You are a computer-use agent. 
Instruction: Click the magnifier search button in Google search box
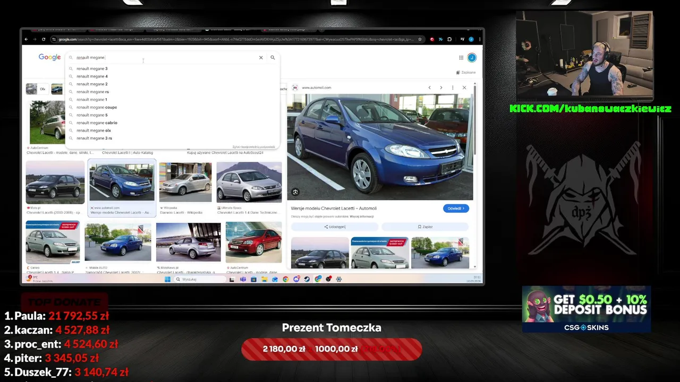click(273, 57)
